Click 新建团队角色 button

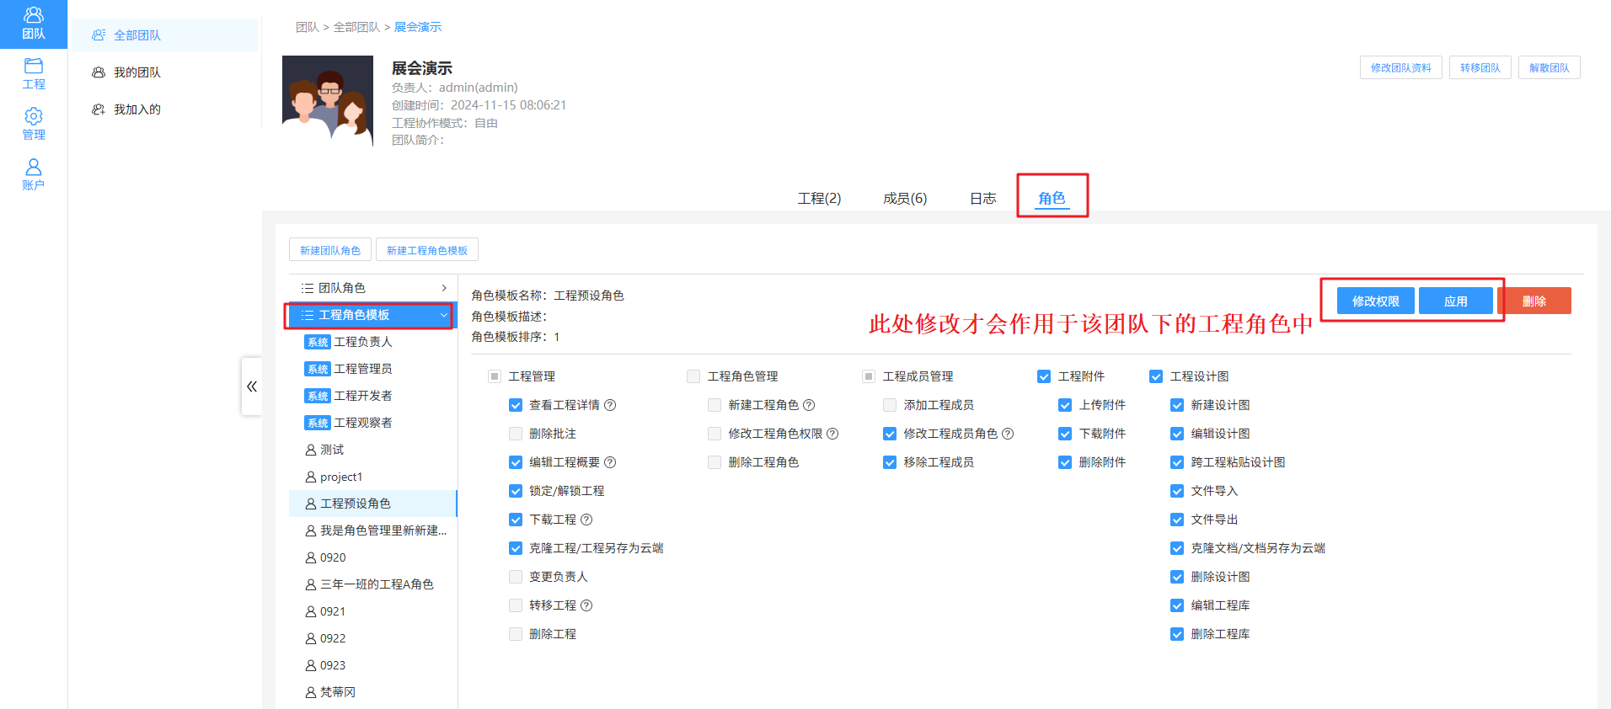point(330,250)
